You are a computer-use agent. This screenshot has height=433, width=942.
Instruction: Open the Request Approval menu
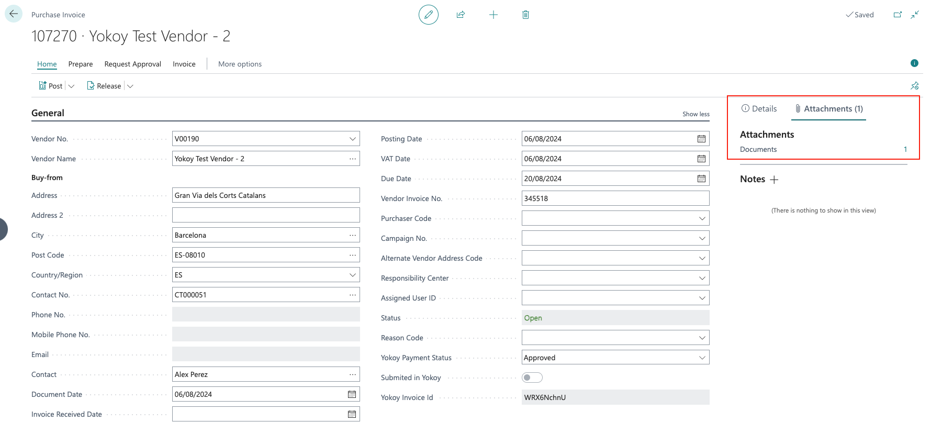pyautogui.click(x=133, y=64)
